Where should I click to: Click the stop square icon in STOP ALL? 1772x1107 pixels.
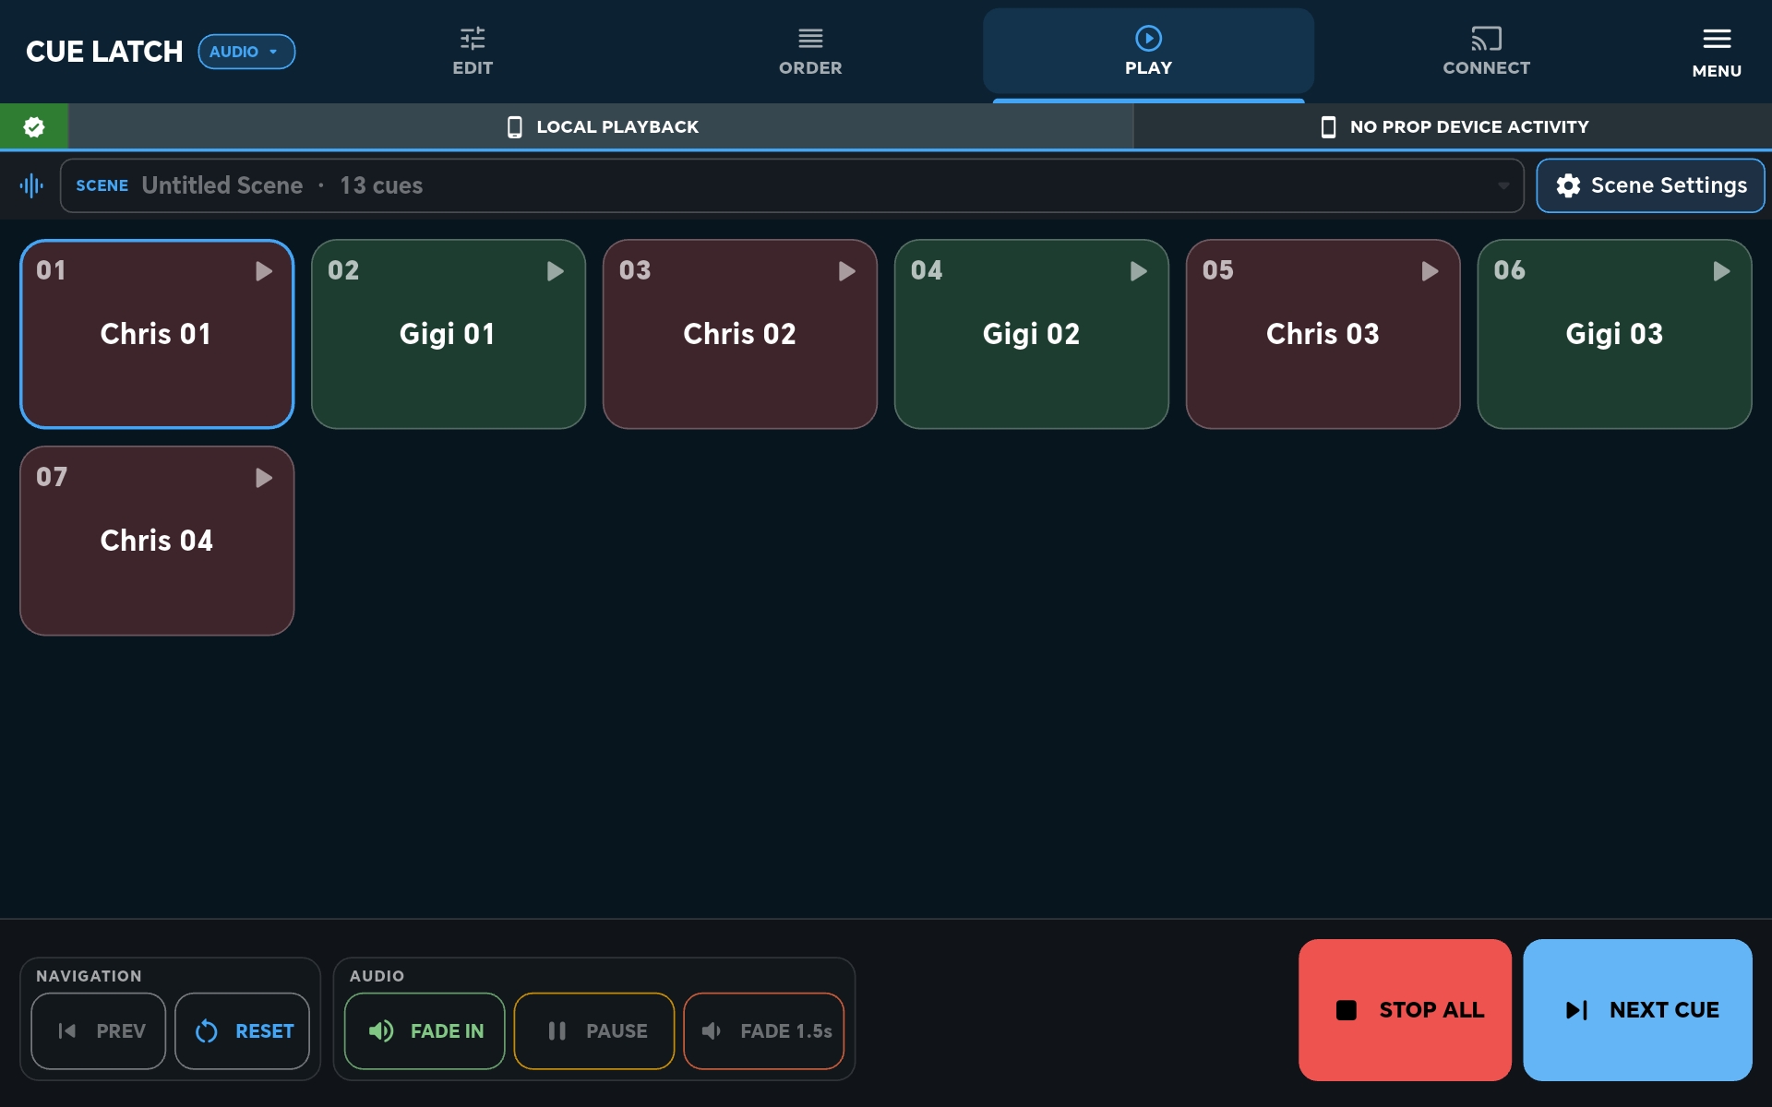(1347, 1010)
